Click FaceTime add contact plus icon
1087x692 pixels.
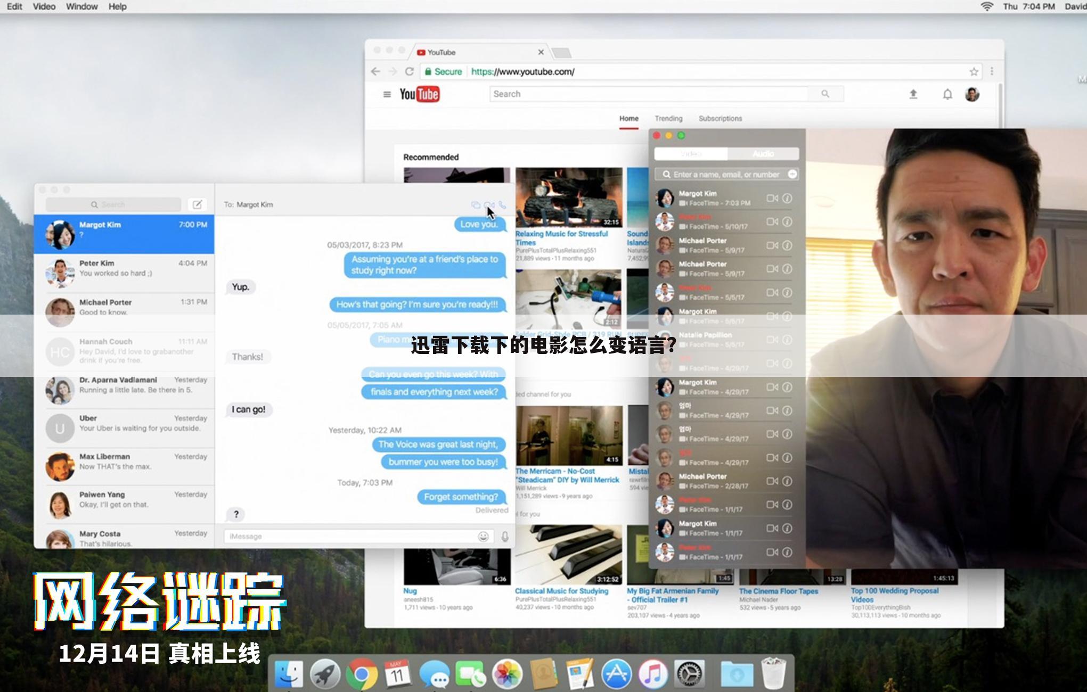point(792,174)
